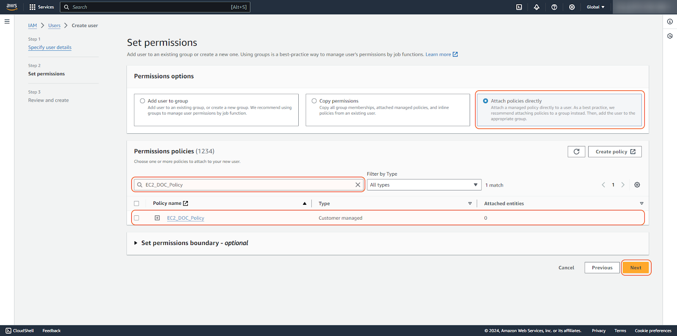
Task: Open the notifications bell
Action: [x=537, y=7]
